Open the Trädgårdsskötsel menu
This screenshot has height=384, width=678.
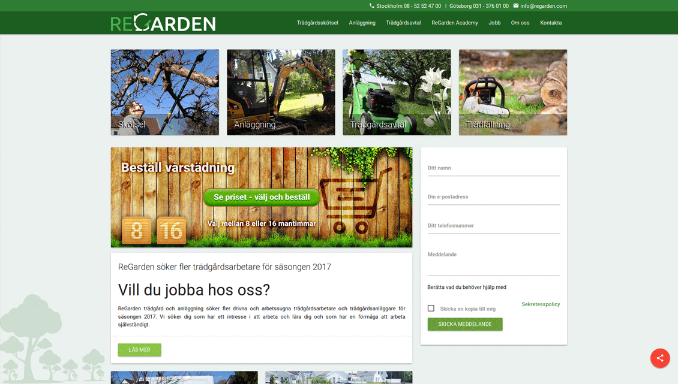click(319, 22)
